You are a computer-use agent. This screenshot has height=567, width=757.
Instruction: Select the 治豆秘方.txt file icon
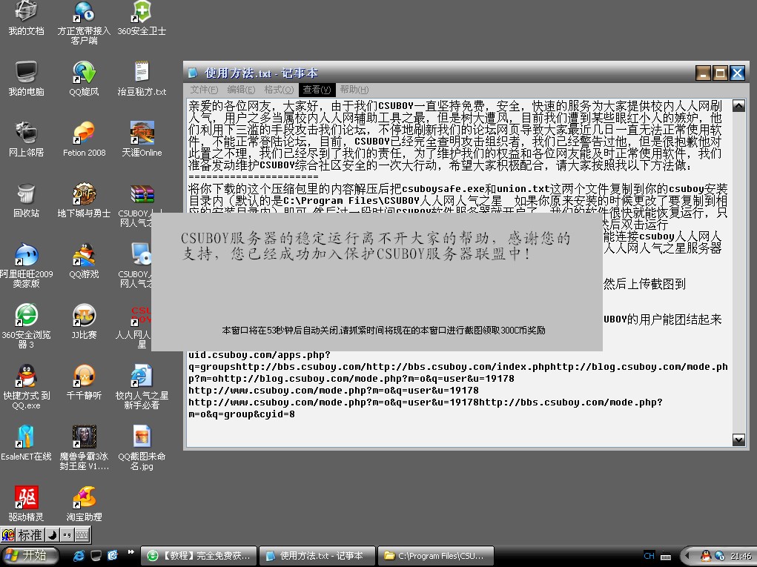tap(142, 78)
